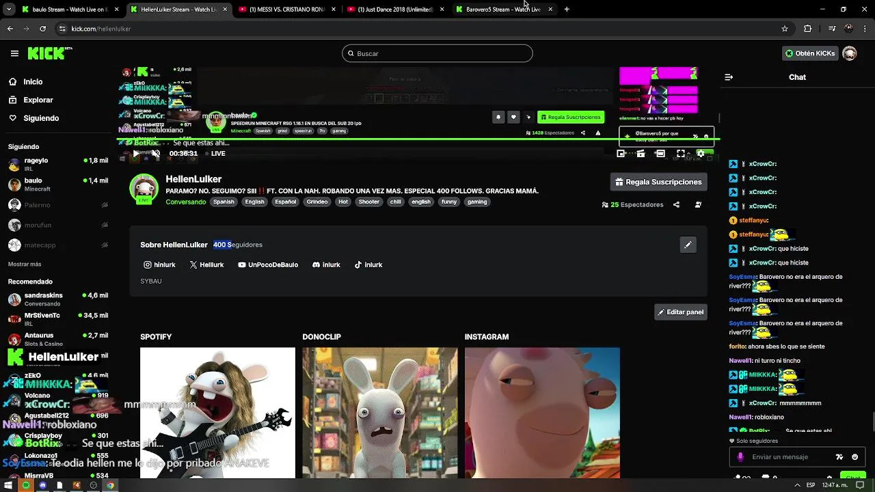Open recommended channel Antaurus
This screenshot has height=492, width=875.
pos(58,339)
